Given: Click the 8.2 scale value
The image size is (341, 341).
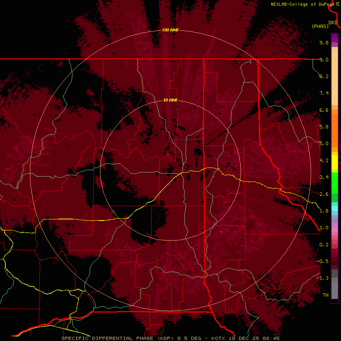Looking at the screenshot, I should point(324,76).
